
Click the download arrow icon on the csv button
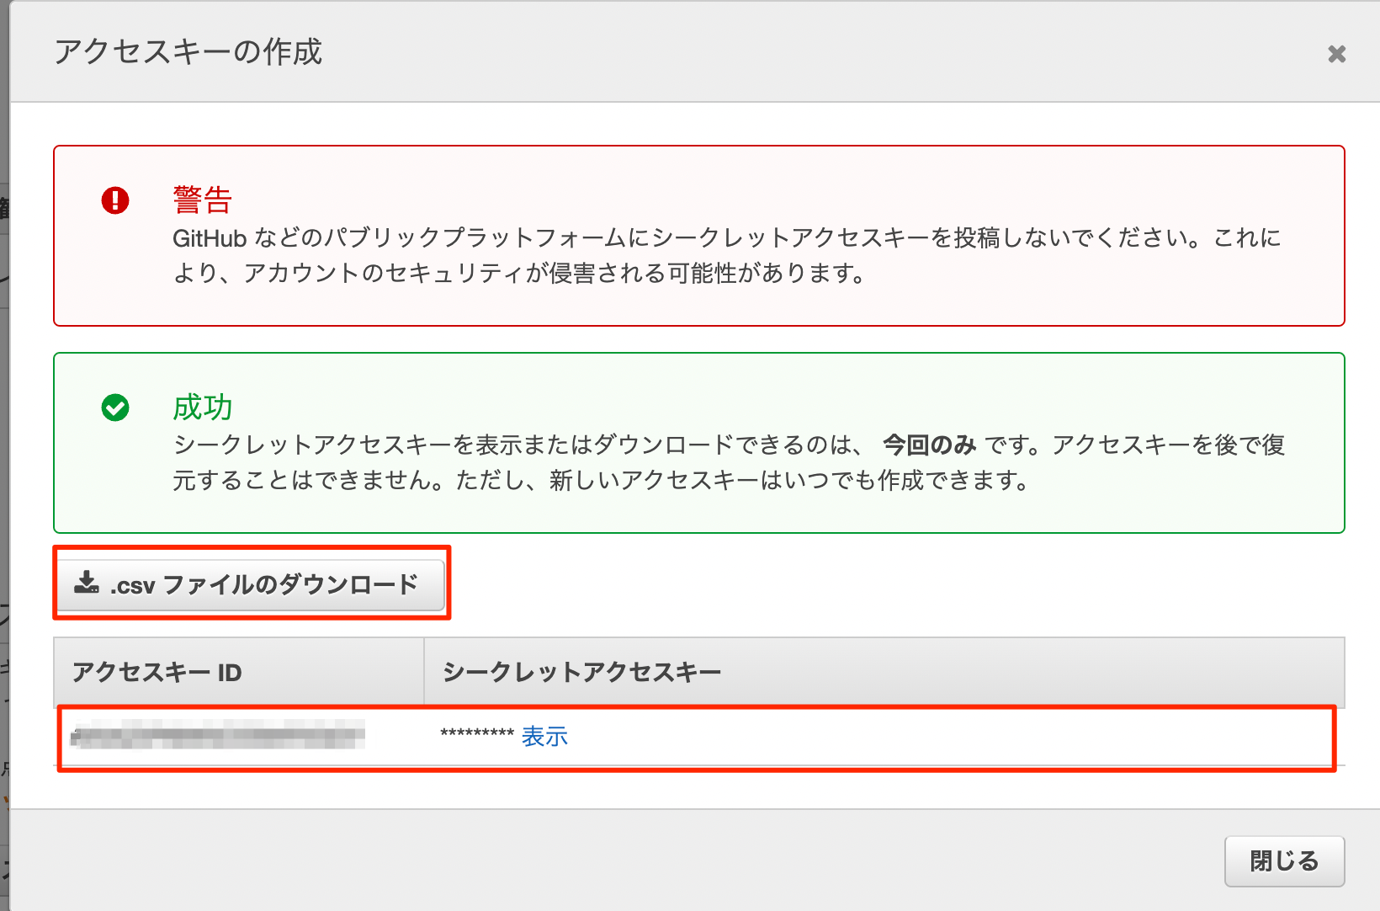pos(87,583)
